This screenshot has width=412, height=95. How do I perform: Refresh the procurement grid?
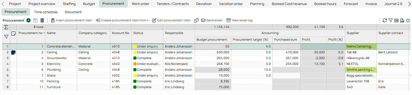(x=385, y=20)
